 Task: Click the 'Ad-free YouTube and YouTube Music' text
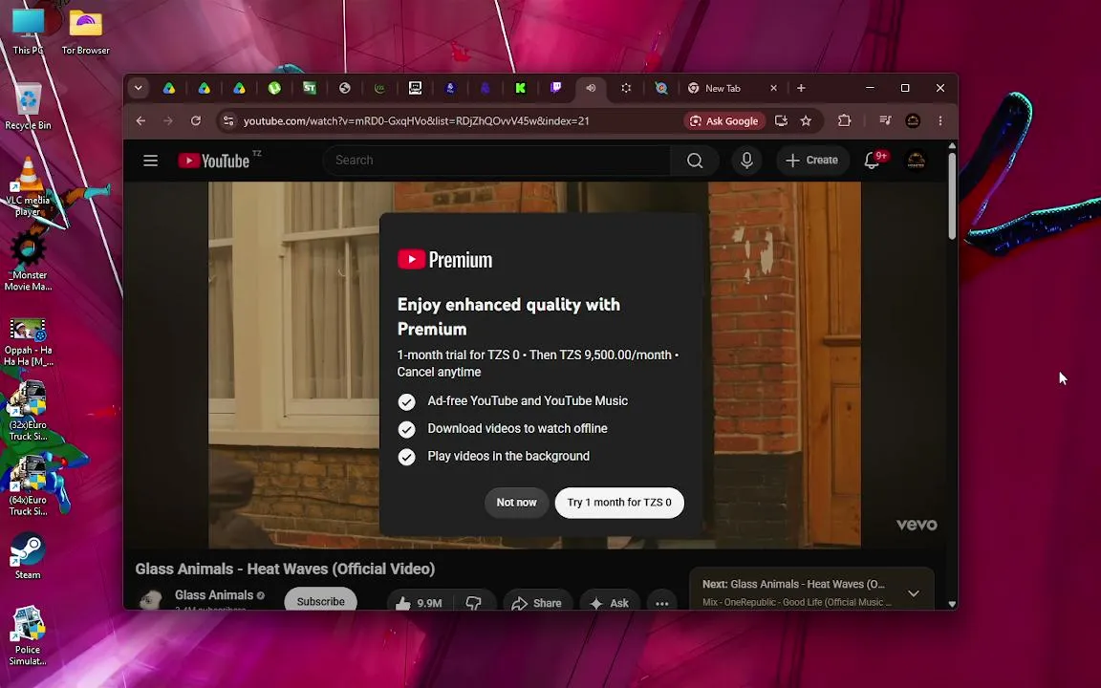(x=528, y=401)
